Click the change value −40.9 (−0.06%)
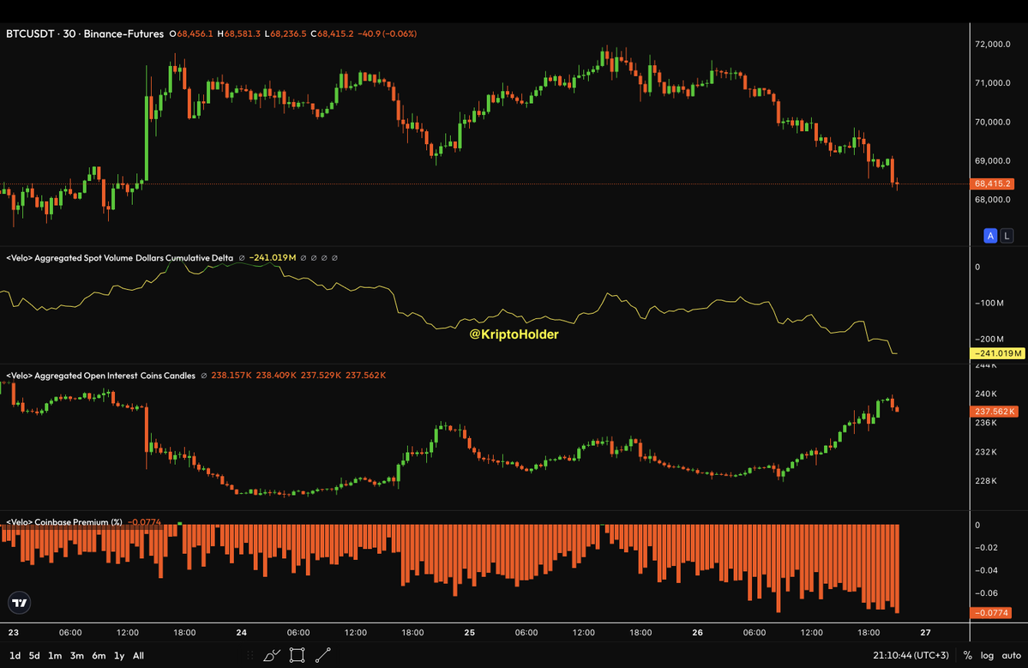 click(x=387, y=33)
